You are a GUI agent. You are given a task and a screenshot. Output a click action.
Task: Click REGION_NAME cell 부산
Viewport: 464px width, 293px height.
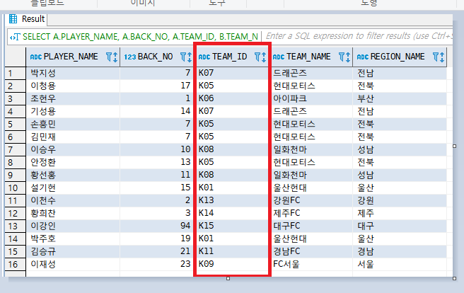click(400, 98)
